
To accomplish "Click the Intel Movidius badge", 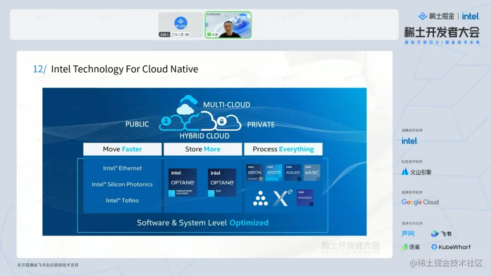I will 305,198.
